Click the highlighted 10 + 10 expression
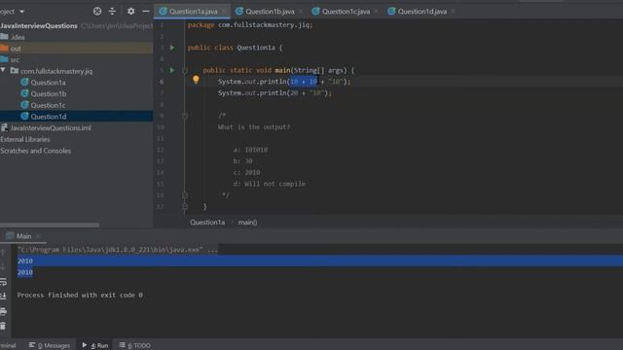The width and height of the screenshot is (623, 350). (304, 82)
